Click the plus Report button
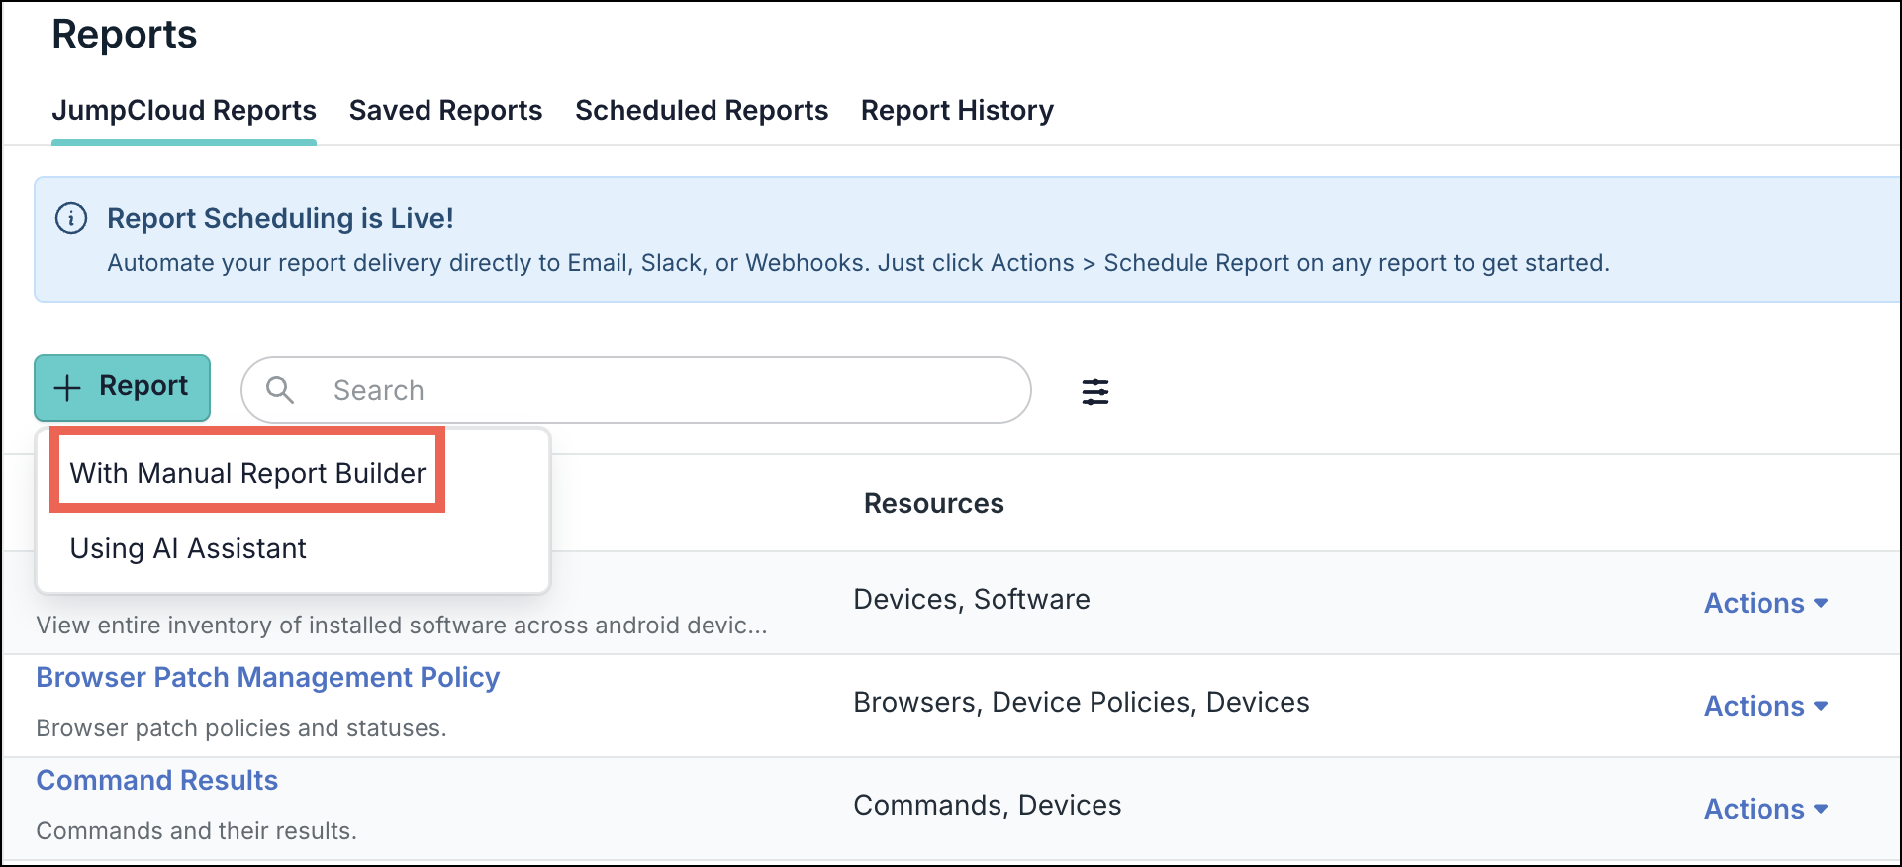The height and width of the screenshot is (867, 1902). pyautogui.click(x=123, y=387)
